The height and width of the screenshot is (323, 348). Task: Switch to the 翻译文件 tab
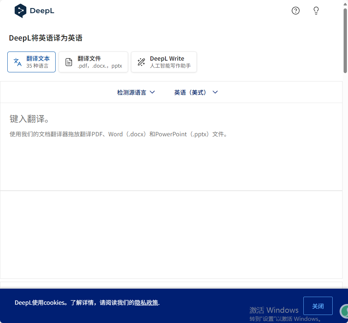(93, 62)
